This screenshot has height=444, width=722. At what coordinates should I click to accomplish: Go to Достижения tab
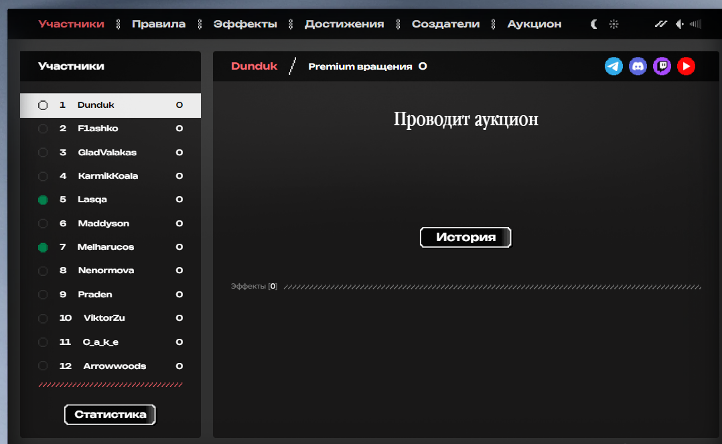[344, 24]
